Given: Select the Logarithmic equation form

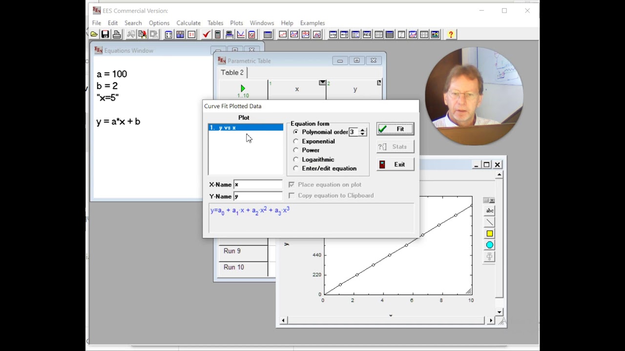Looking at the screenshot, I should click(x=296, y=159).
